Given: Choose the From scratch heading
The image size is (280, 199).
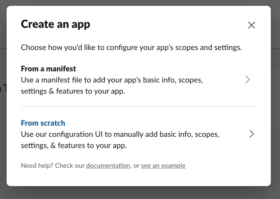Looking at the screenshot, I should coord(43,123).
